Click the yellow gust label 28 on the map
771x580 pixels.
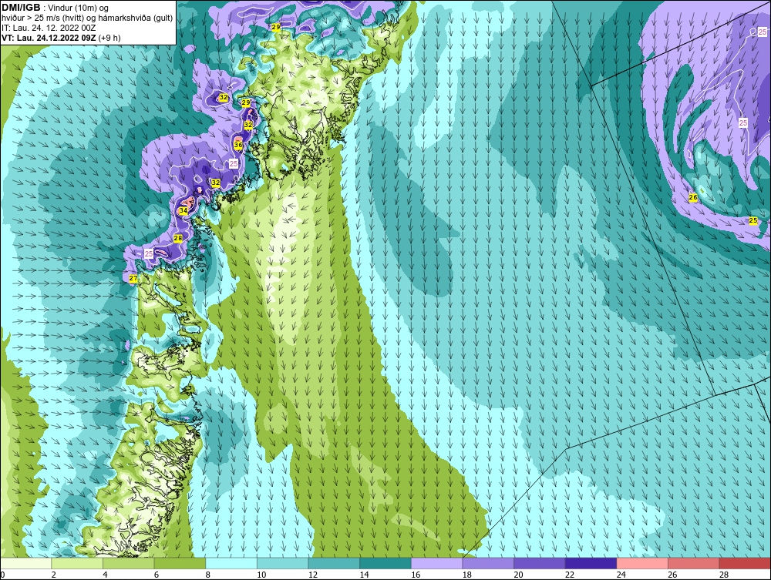coord(178,238)
